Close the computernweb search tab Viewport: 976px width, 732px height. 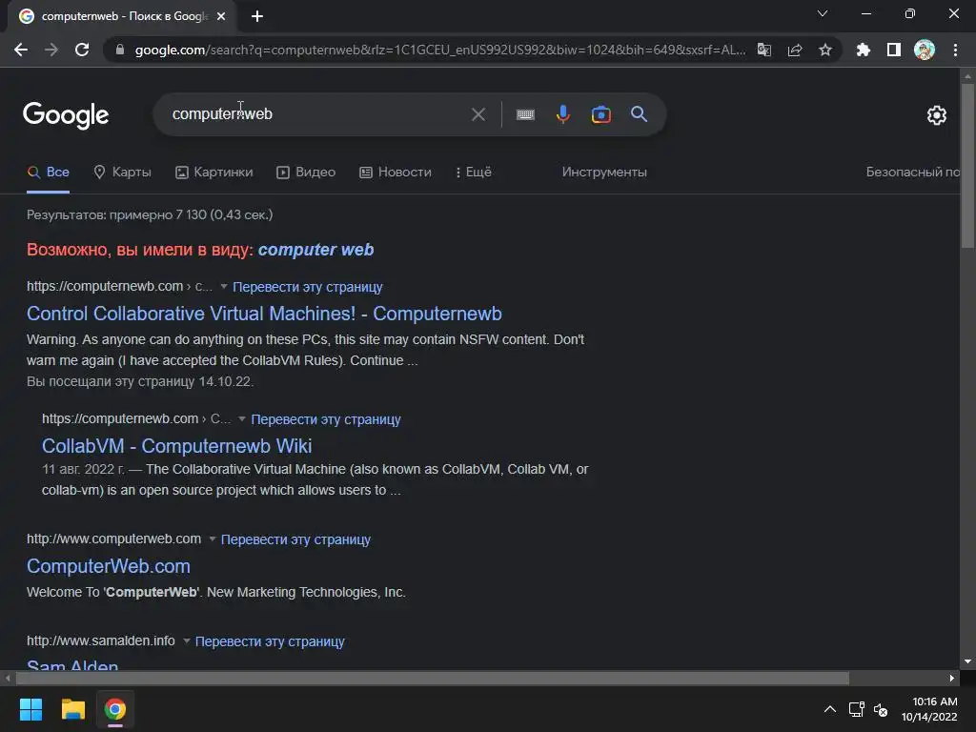point(221,16)
